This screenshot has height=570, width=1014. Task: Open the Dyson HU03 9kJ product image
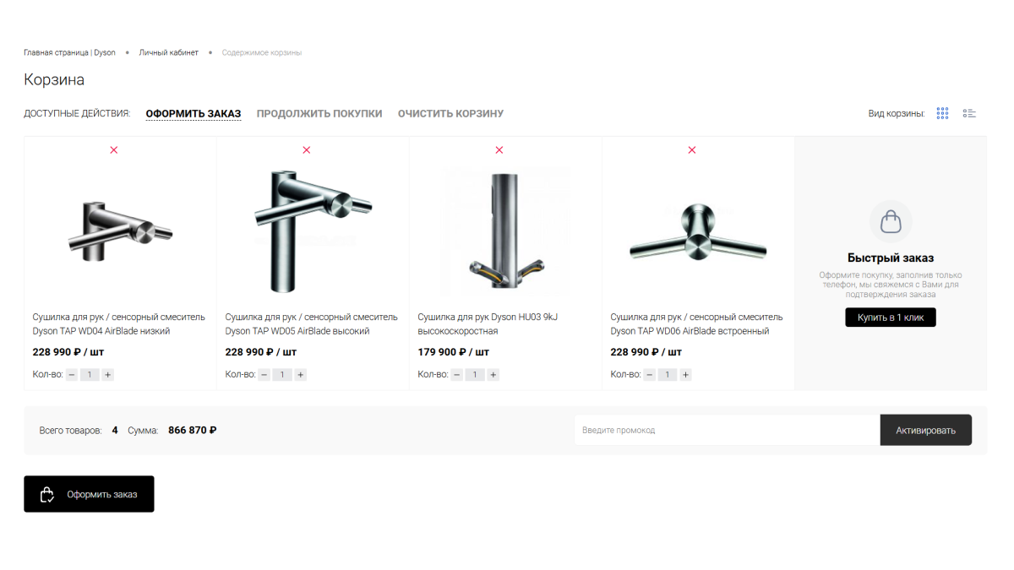(505, 230)
